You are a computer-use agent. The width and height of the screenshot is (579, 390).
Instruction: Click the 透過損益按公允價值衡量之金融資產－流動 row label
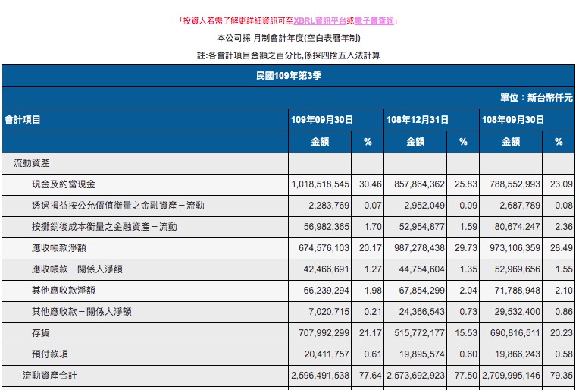click(x=117, y=206)
